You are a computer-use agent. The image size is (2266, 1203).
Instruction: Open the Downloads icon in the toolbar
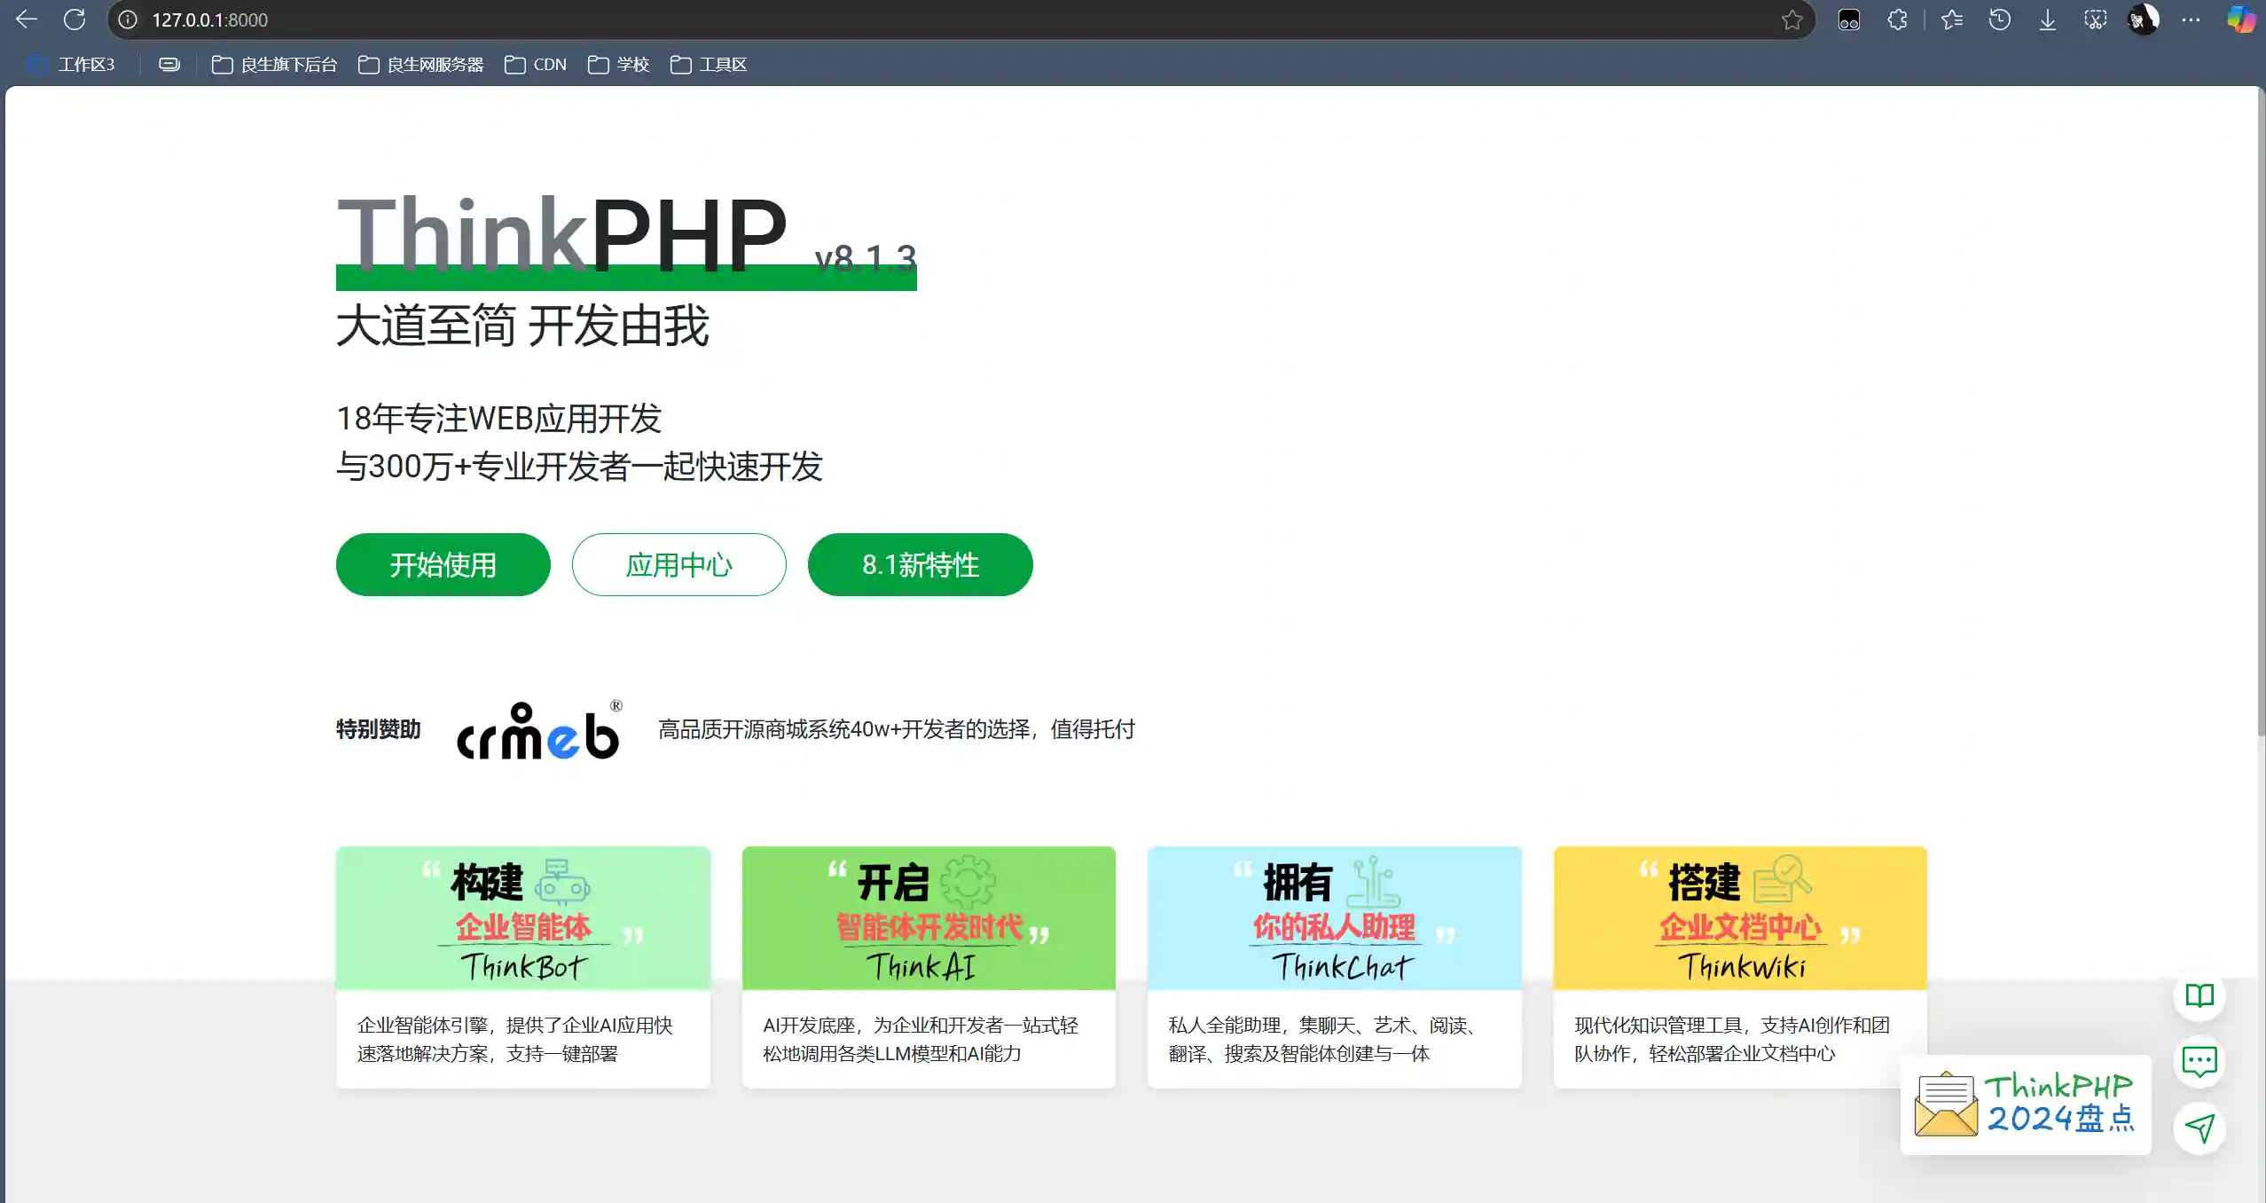click(2046, 19)
